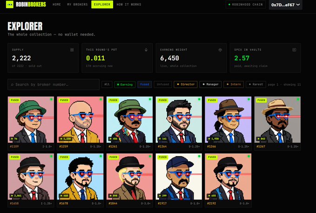Click the RobinBrokers logo icon
The height and width of the screenshot is (213, 316).
click(10, 4)
